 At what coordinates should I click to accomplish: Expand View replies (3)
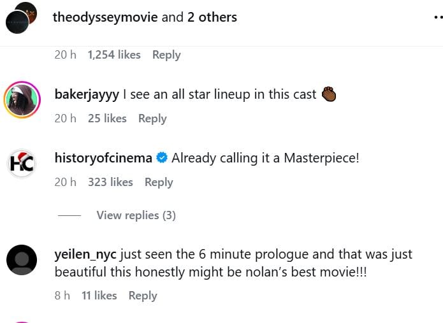click(136, 215)
